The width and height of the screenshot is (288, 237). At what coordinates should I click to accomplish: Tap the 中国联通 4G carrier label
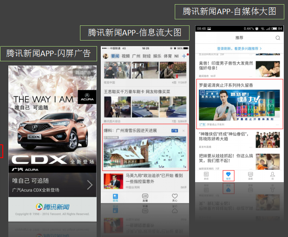coord(118,48)
